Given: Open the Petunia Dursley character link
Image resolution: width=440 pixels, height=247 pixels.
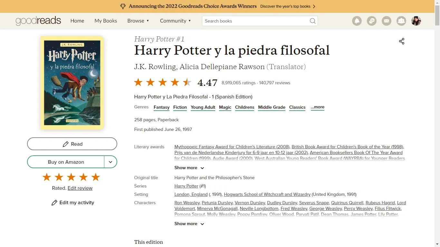Looking at the screenshot, I should [x=217, y=203].
